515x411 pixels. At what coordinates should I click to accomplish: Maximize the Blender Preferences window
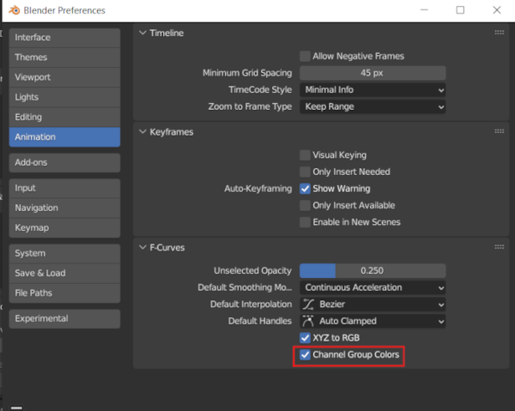point(460,10)
